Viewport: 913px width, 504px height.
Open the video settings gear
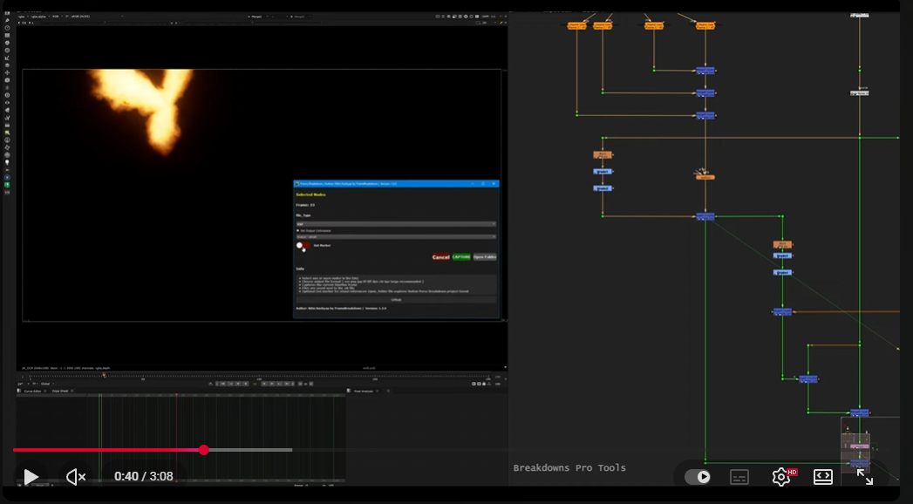[x=781, y=477]
